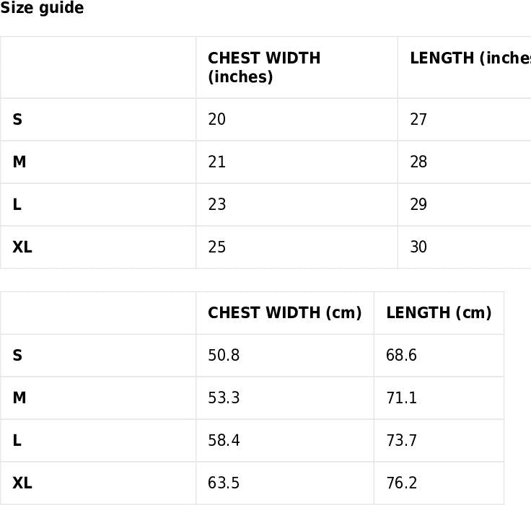The image size is (531, 505).
Task: Click length value 30 for size XL
Action: 418,247
